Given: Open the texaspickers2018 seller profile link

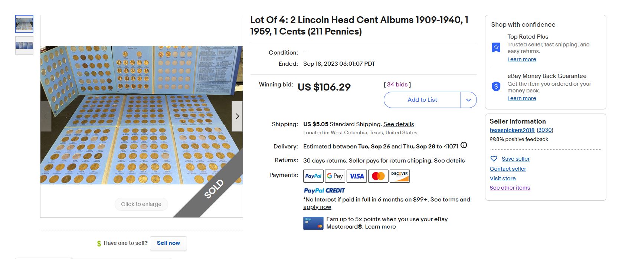Looking at the screenshot, I should (x=512, y=130).
